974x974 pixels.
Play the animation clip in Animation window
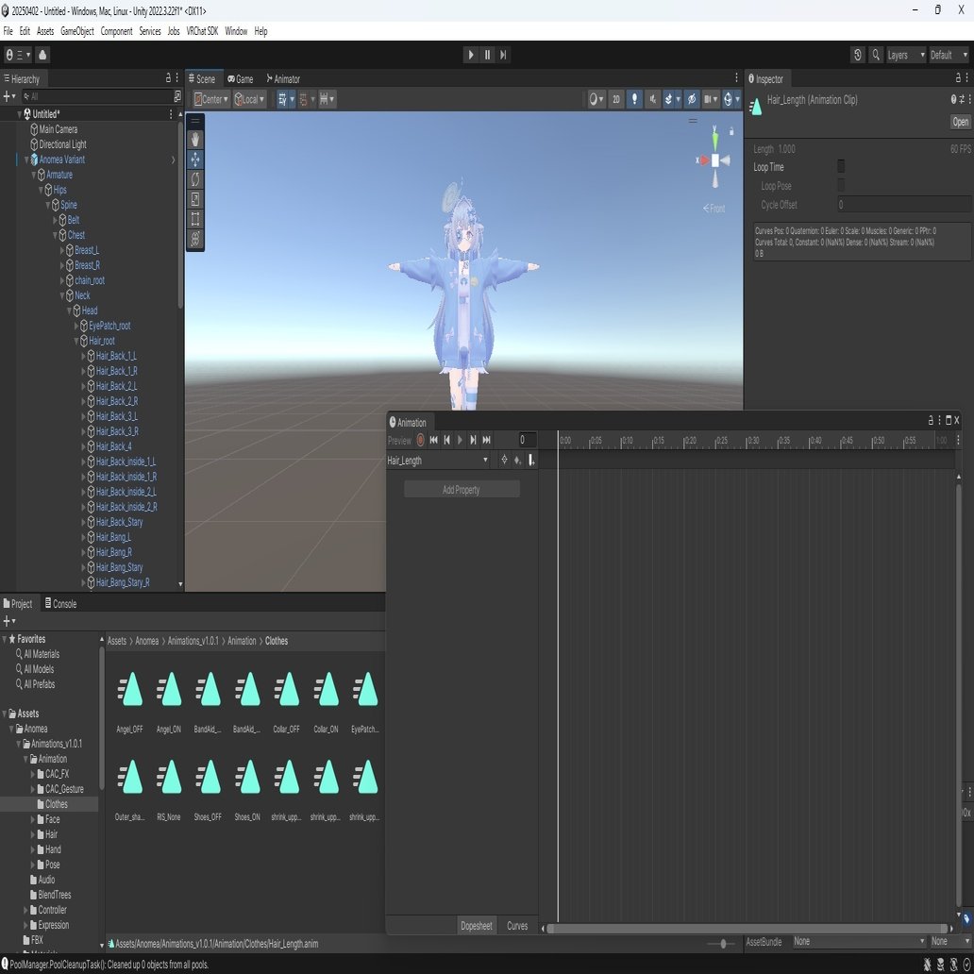460,440
